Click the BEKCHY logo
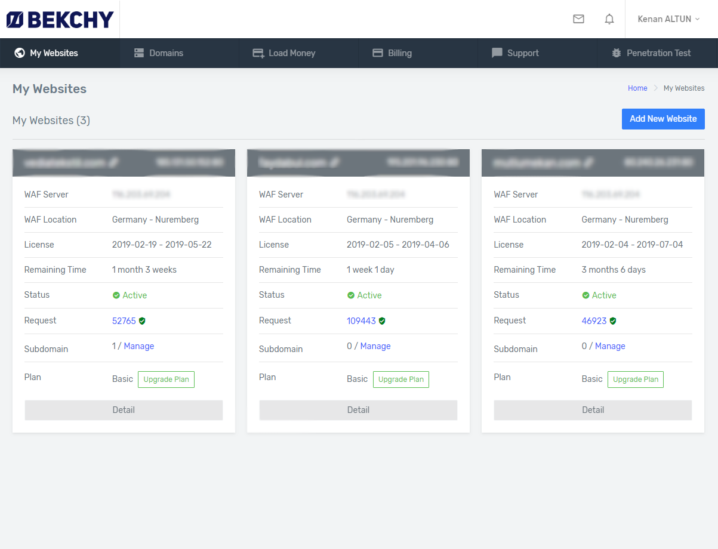718x549 pixels. pyautogui.click(x=60, y=20)
